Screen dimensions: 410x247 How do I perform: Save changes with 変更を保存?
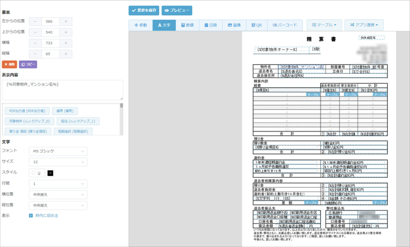(x=144, y=10)
